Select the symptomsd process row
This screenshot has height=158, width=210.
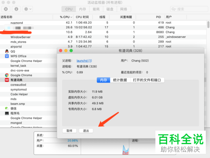click(x=29, y=89)
